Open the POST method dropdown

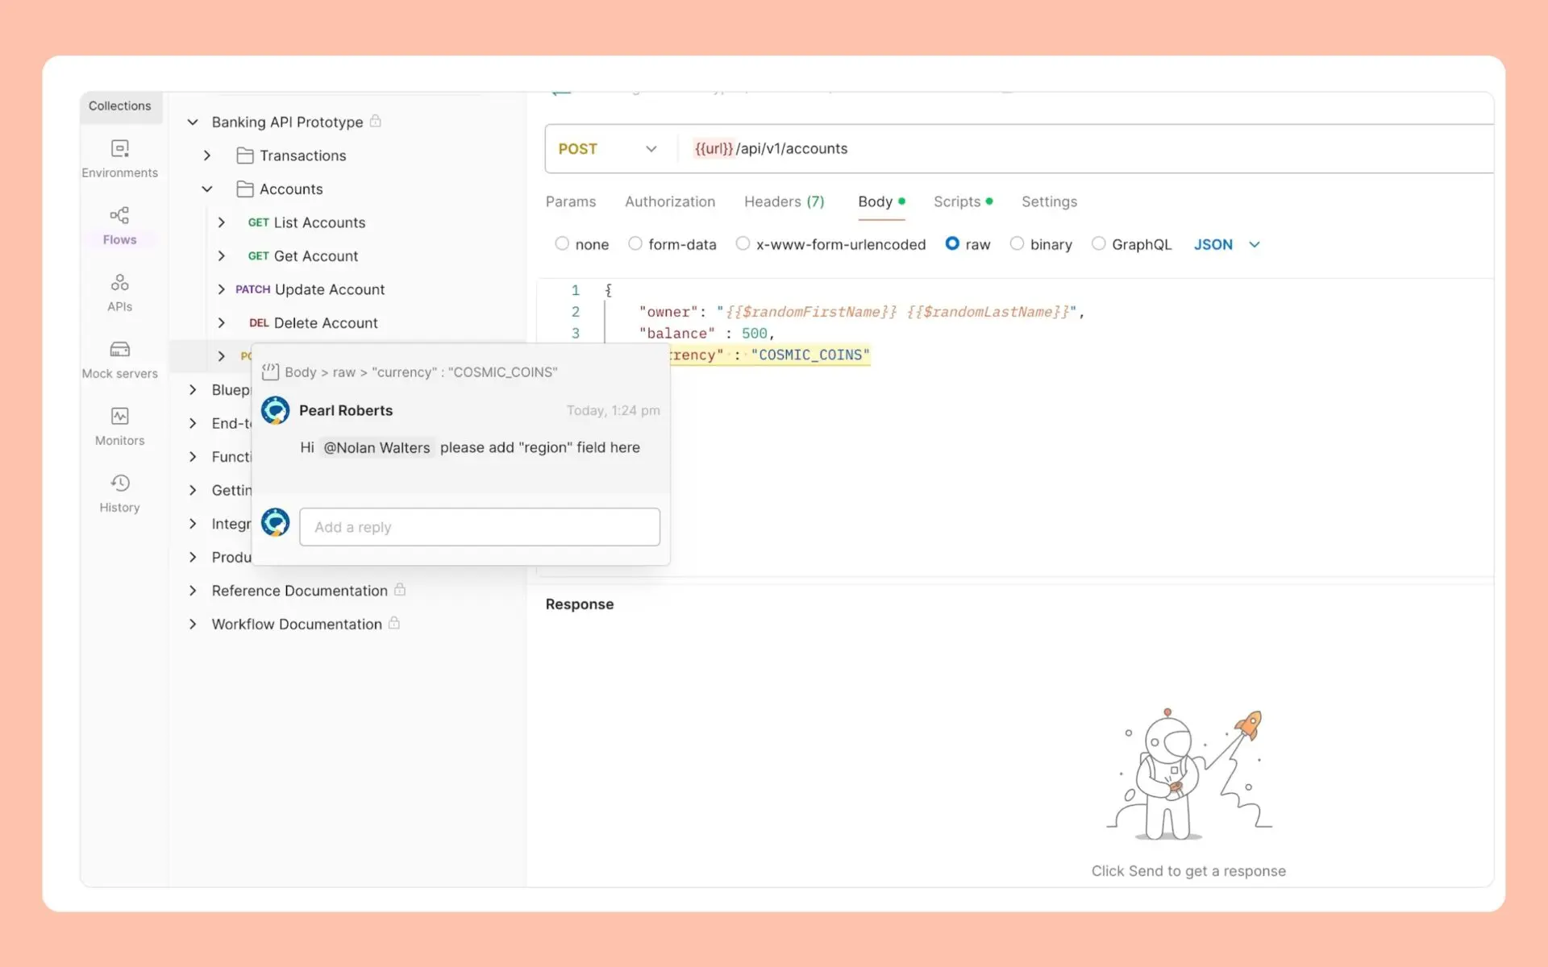point(608,149)
